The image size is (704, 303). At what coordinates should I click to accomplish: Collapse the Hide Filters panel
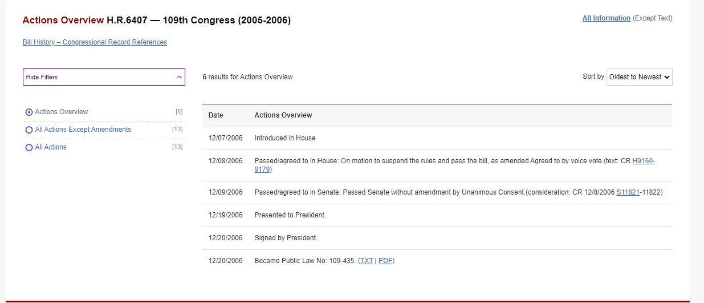coord(103,77)
